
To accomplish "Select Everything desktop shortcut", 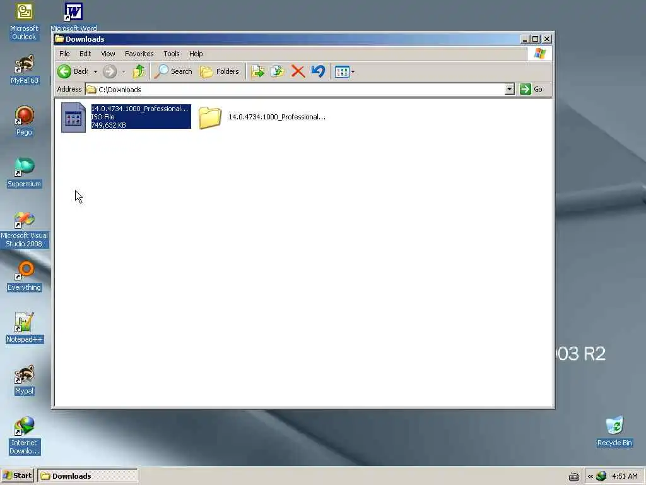I will point(24,277).
